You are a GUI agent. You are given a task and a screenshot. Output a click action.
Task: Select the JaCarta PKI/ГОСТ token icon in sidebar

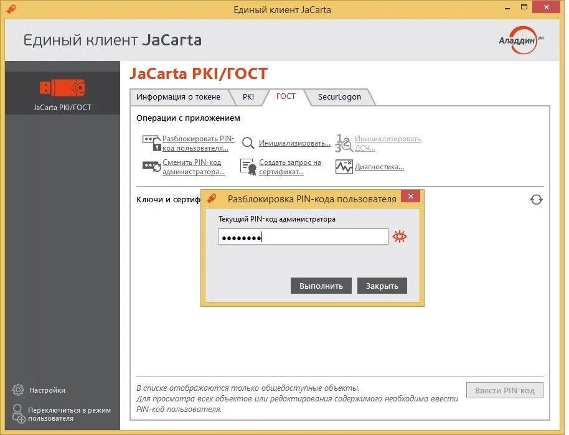62,88
